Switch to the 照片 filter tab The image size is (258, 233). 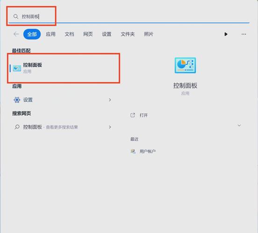[149, 34]
